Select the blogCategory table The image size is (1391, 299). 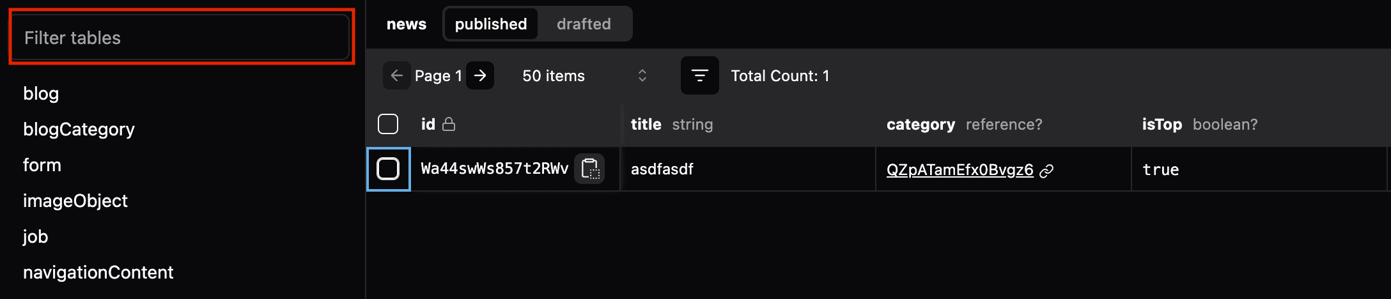[x=79, y=130]
